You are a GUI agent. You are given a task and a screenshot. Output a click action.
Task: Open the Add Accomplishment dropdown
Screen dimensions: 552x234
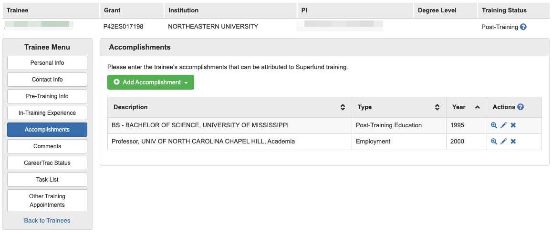click(151, 82)
